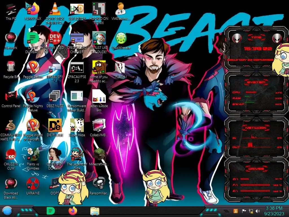Open Action Center flag tray icon
This screenshot has width=289, height=217.
pos(244,211)
